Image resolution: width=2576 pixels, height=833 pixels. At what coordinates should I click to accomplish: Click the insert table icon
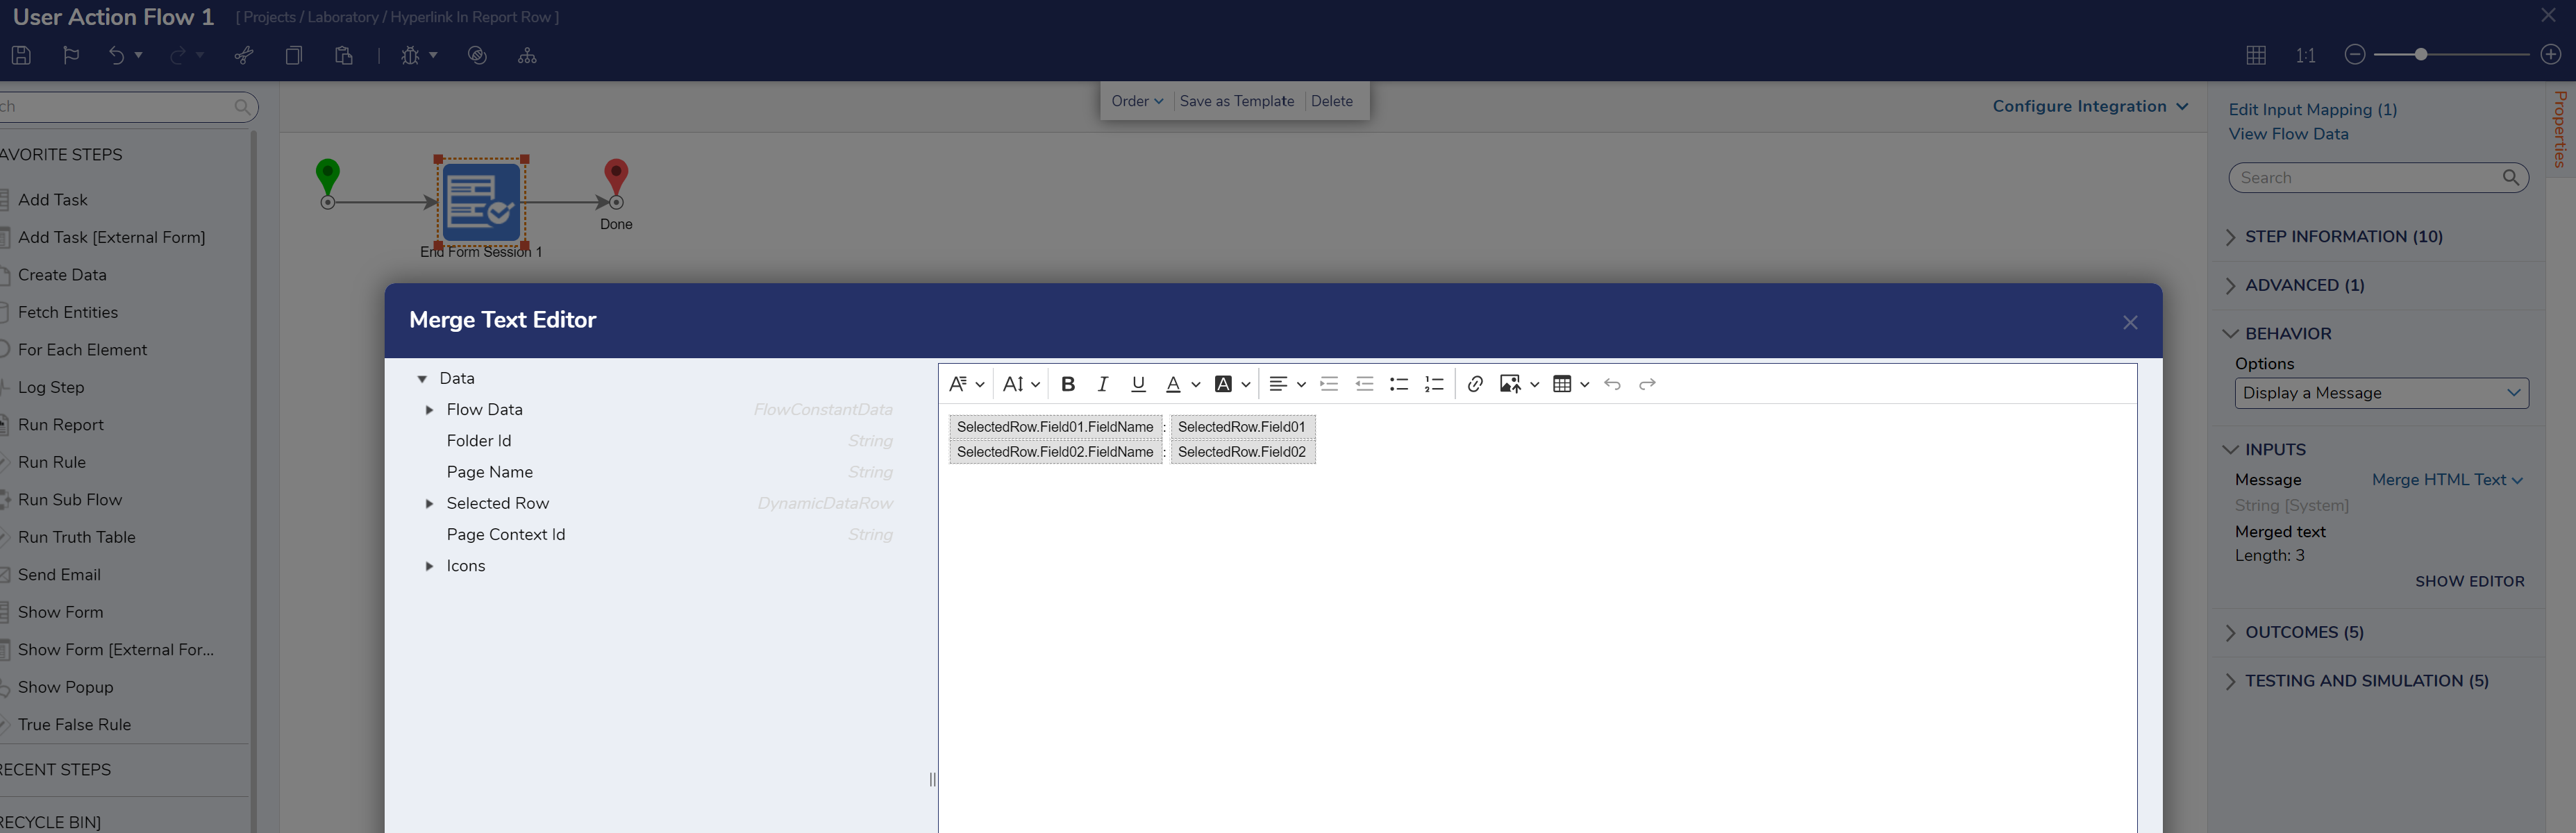coord(1562,384)
